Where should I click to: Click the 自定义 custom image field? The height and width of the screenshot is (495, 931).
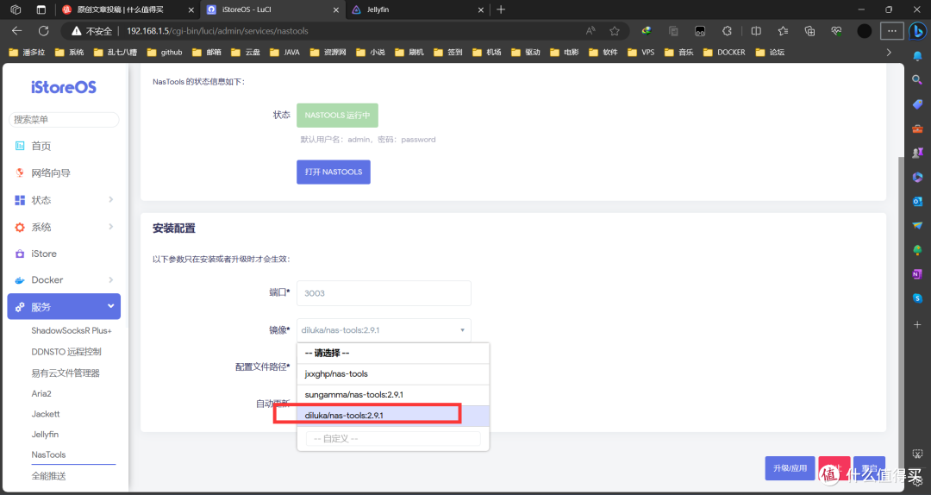point(393,439)
